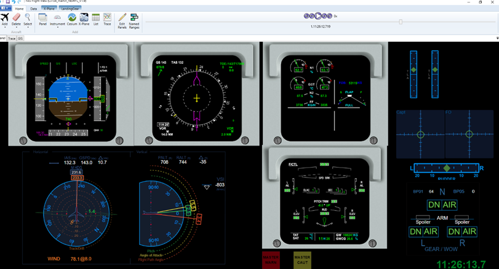Click the engine display N1 gauges

coord(312,66)
